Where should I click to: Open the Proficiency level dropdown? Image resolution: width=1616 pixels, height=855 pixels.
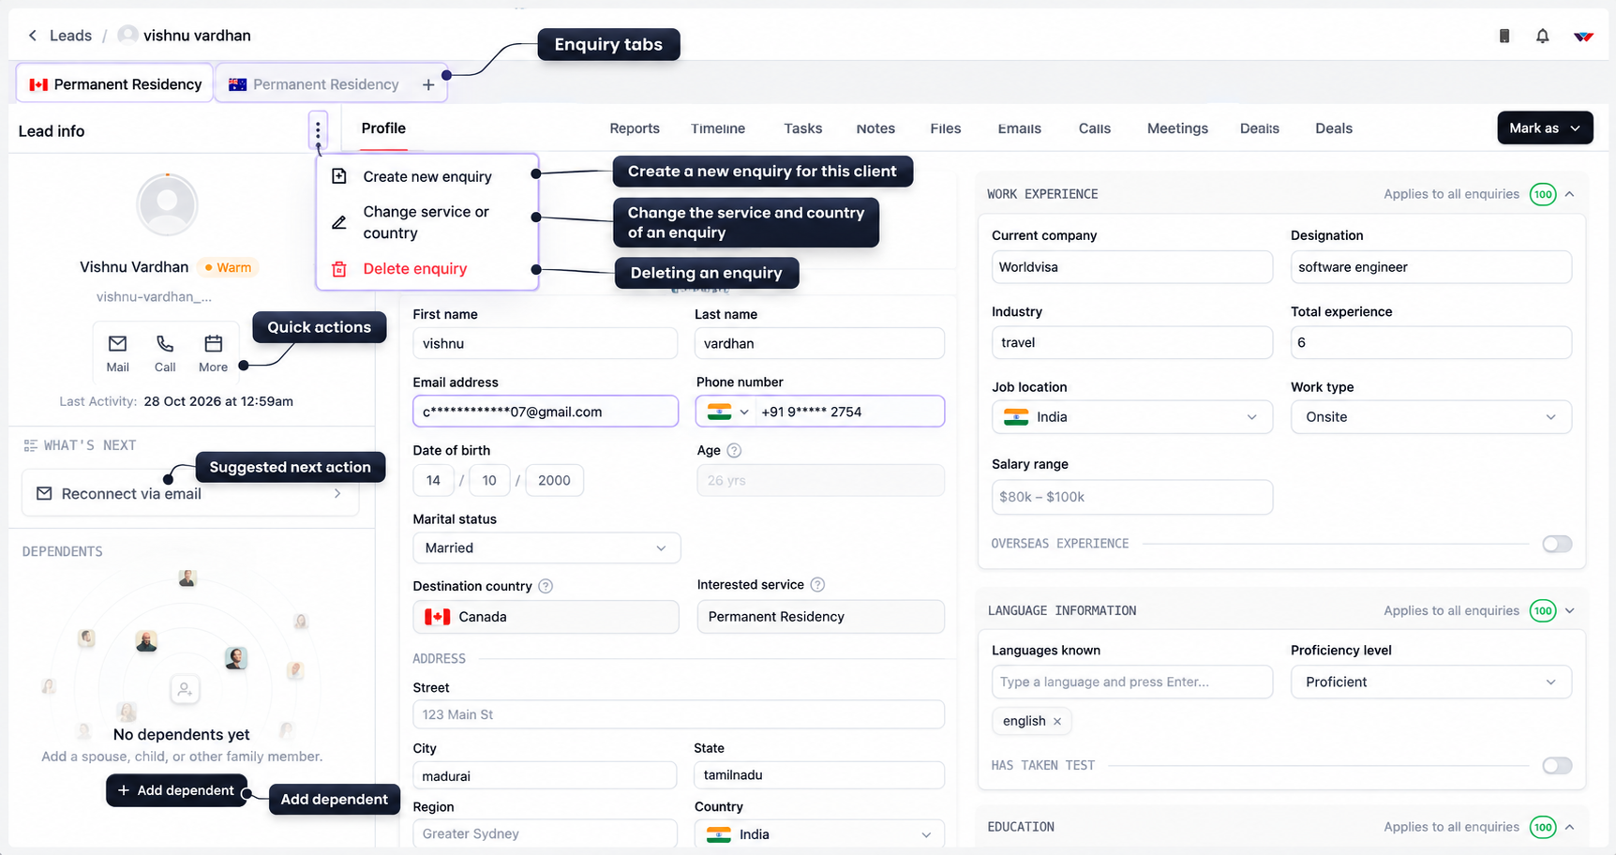(x=1430, y=682)
